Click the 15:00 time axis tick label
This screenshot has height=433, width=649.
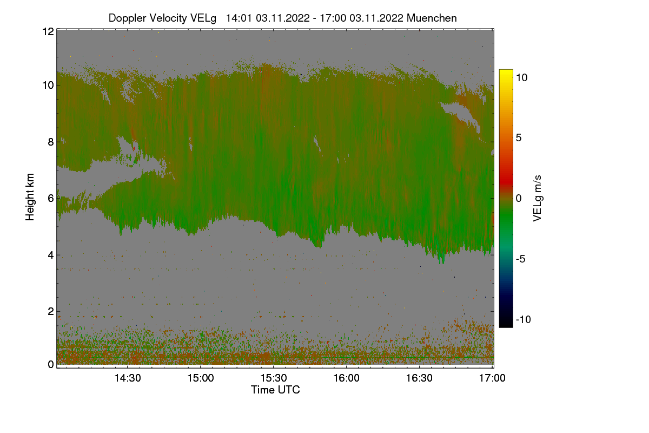tap(200, 378)
